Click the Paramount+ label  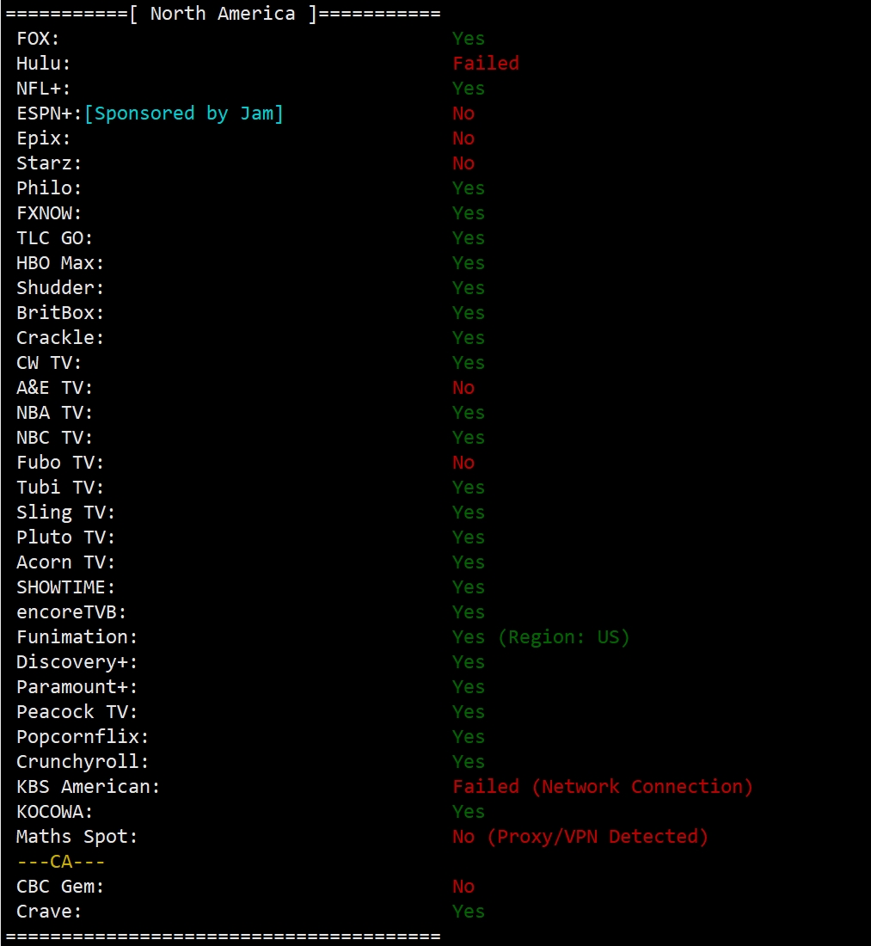pos(77,686)
